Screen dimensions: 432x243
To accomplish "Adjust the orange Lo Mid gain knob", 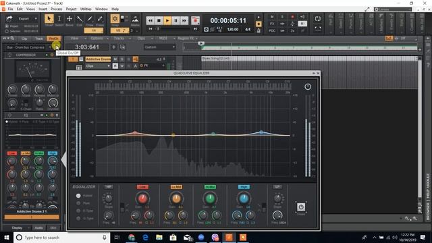I will (x=176, y=198).
